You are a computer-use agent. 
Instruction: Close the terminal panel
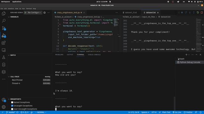pyautogui.click(x=200, y=55)
